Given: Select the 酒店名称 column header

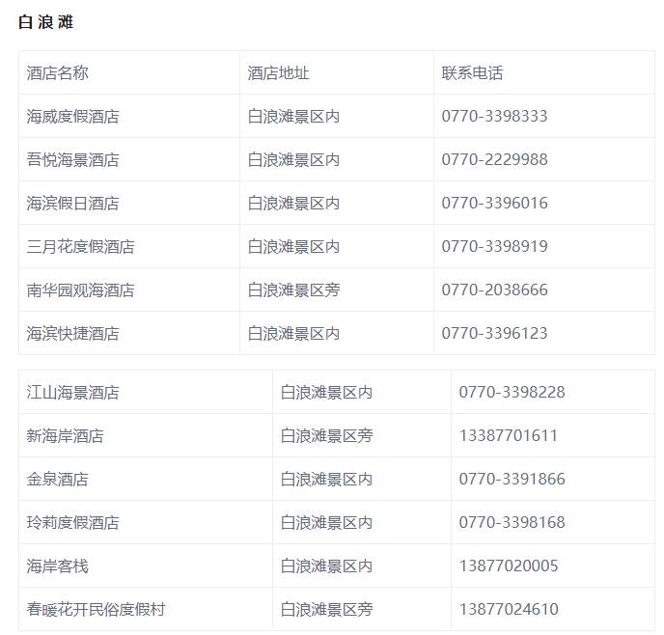Looking at the screenshot, I should (x=57, y=73).
